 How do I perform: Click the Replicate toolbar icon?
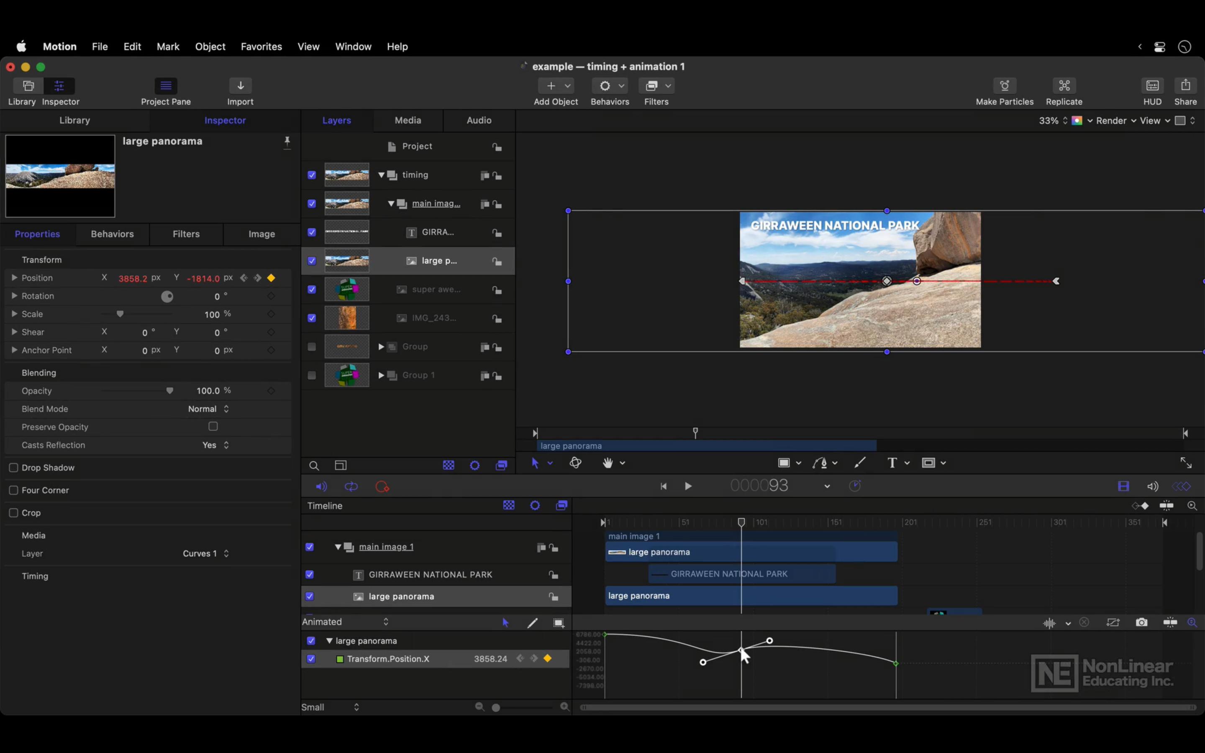tap(1064, 86)
